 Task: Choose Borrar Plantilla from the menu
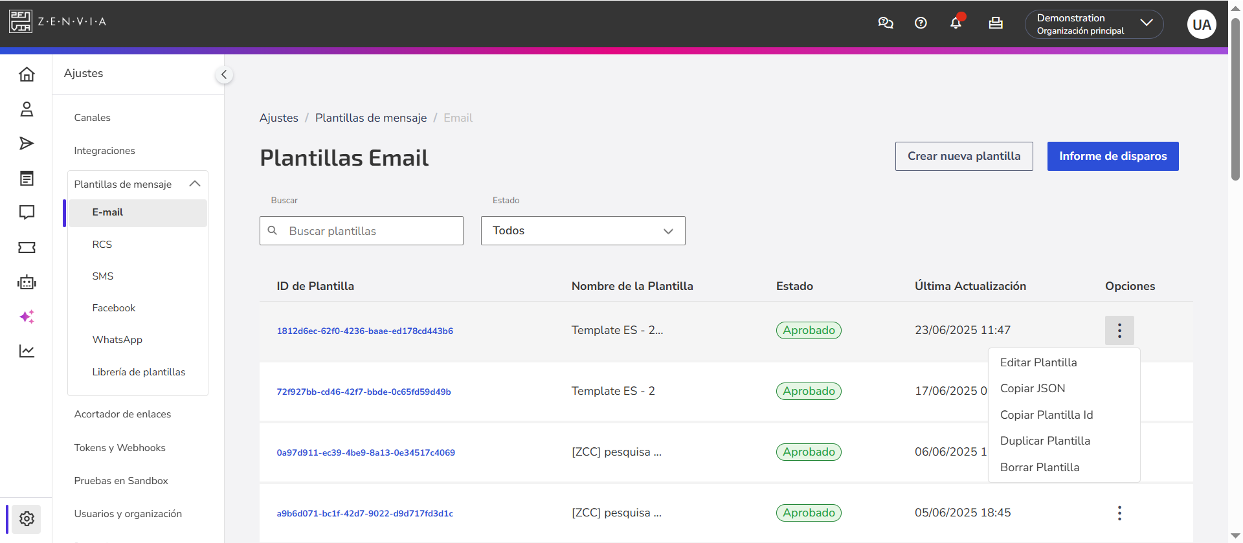(1040, 467)
